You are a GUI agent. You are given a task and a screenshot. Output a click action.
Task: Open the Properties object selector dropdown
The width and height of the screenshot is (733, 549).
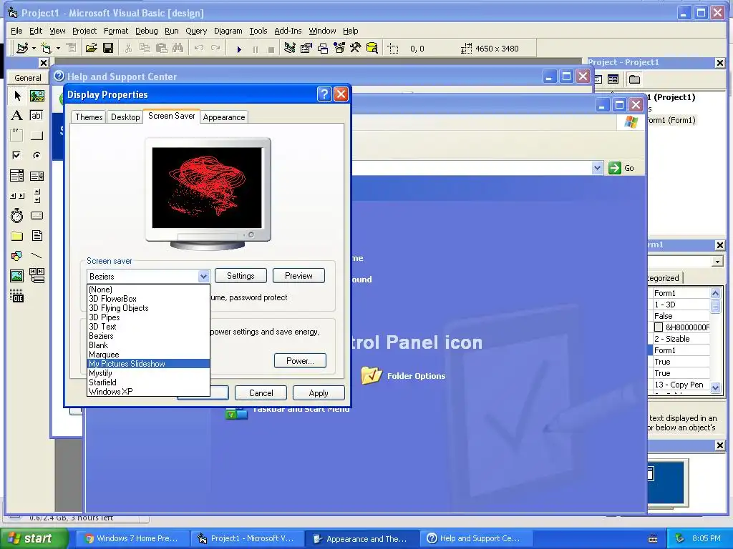tap(717, 262)
